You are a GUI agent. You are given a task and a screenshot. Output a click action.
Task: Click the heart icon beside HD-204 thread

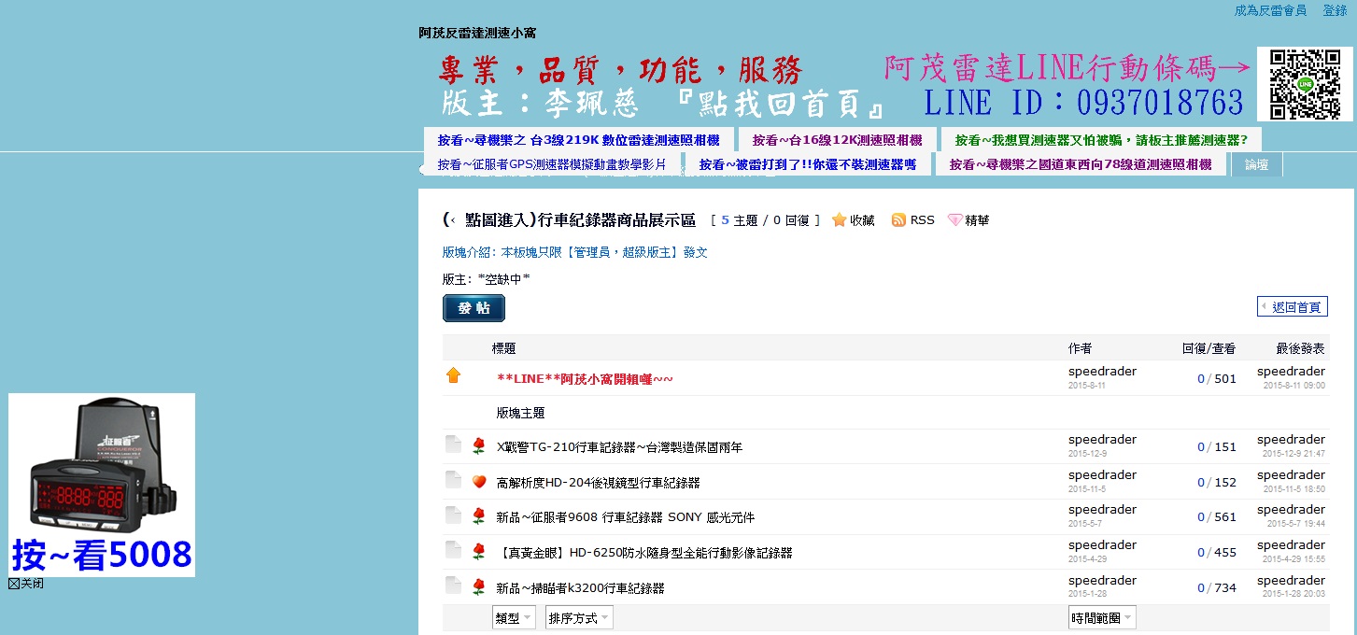(478, 482)
